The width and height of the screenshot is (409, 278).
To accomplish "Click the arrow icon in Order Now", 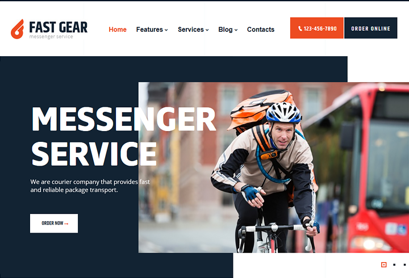I will pyautogui.click(x=66, y=224).
